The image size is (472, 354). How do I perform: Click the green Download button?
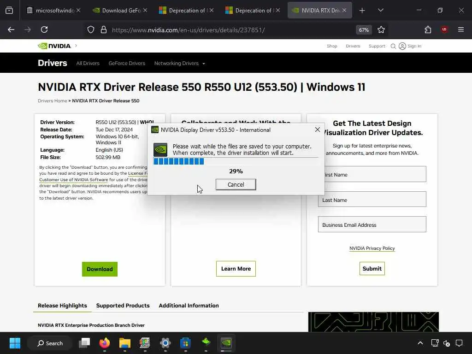click(x=100, y=269)
